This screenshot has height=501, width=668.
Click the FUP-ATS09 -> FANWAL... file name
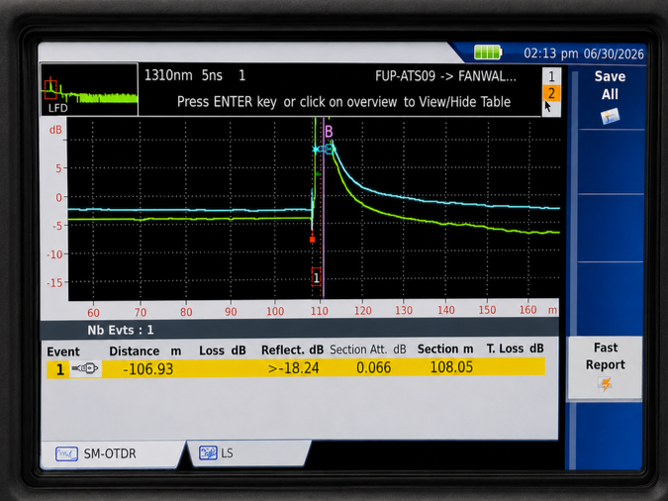pos(445,76)
